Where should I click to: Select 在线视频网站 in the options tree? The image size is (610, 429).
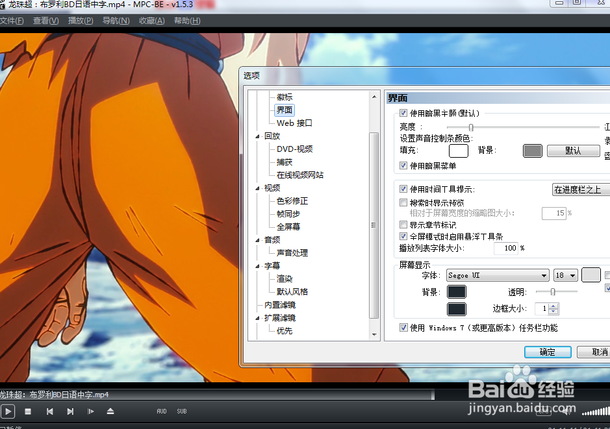pyautogui.click(x=300, y=175)
